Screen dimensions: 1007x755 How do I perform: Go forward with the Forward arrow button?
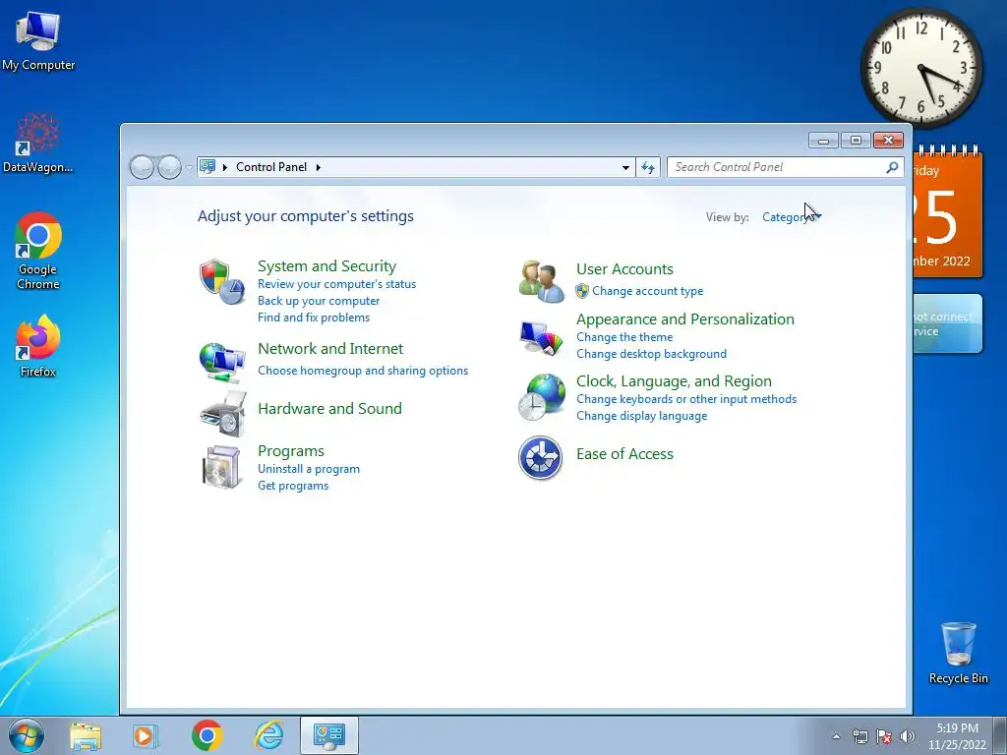tap(169, 167)
